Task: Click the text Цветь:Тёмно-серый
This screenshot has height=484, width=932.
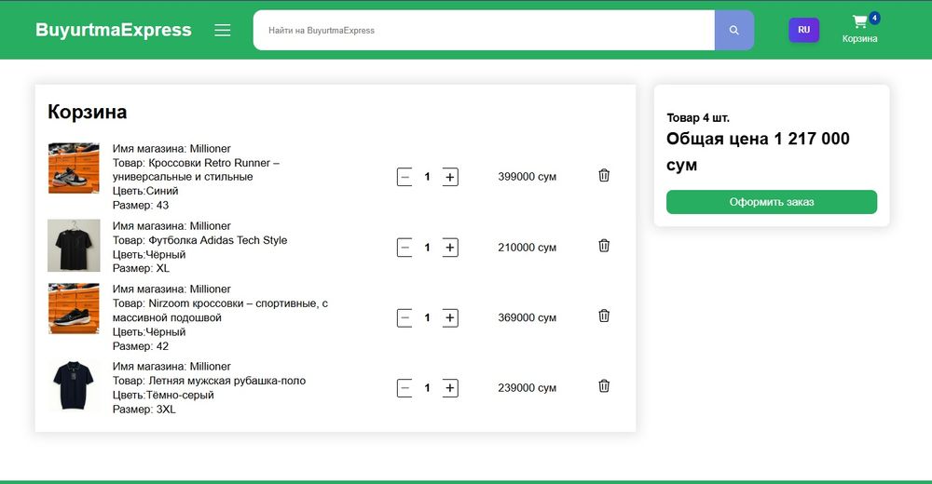Action: (163, 395)
